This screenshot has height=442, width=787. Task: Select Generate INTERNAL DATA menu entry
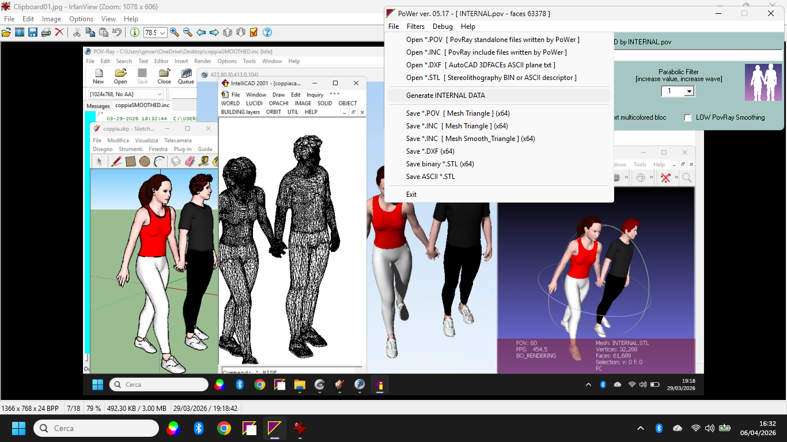click(x=445, y=96)
